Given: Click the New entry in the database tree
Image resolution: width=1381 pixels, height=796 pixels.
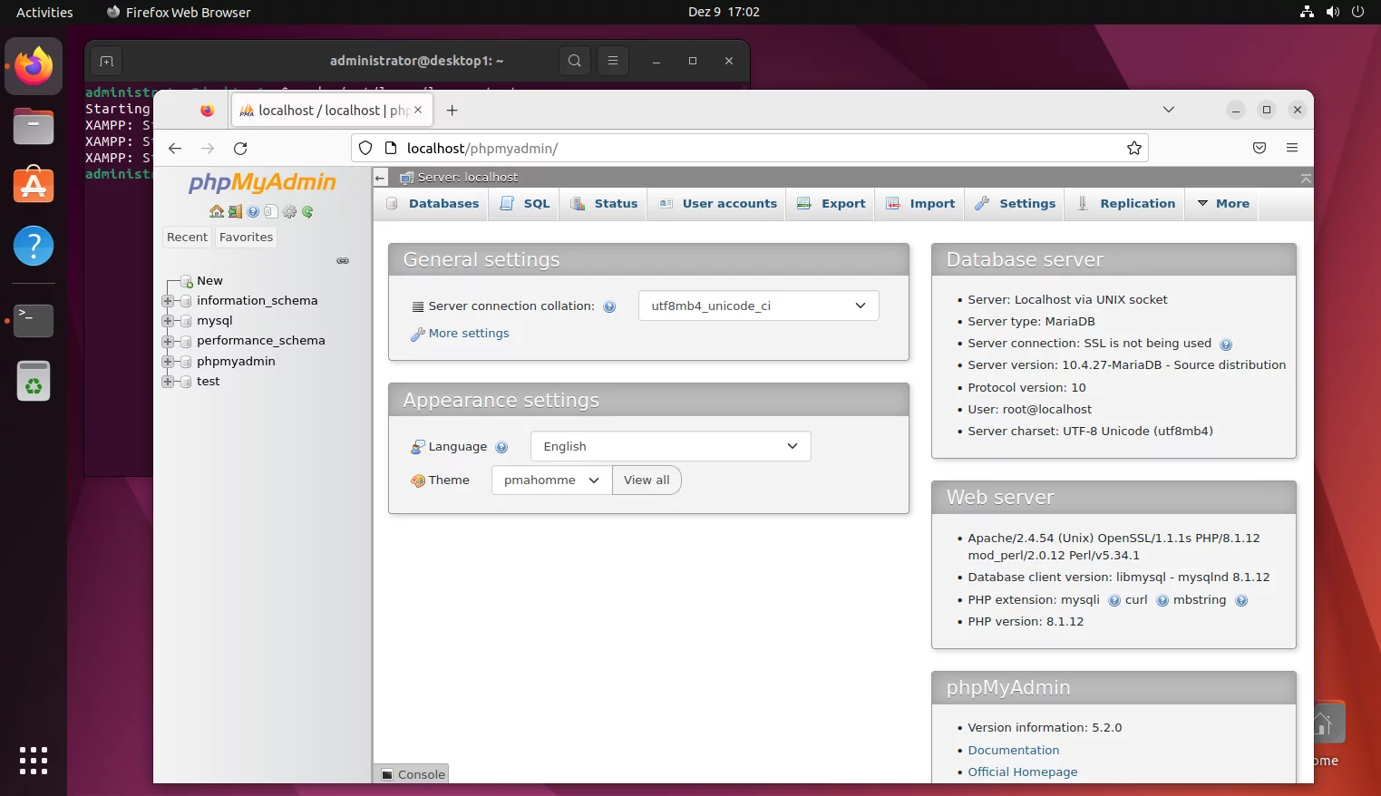Looking at the screenshot, I should 209,281.
